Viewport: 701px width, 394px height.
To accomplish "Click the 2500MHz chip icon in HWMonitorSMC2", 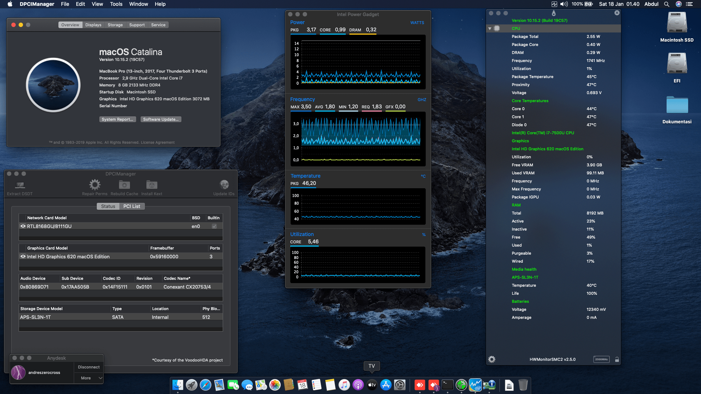I will [601, 359].
